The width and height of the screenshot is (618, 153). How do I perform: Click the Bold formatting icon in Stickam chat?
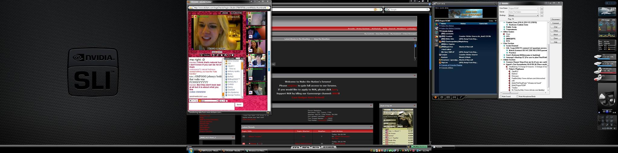[190, 101]
